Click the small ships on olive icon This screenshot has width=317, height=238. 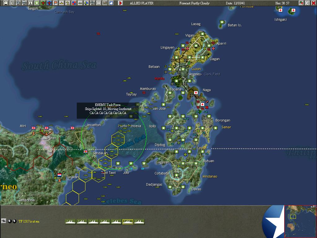pos(80,3)
